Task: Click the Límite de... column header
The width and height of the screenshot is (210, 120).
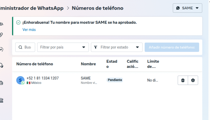Action: click(x=153, y=64)
